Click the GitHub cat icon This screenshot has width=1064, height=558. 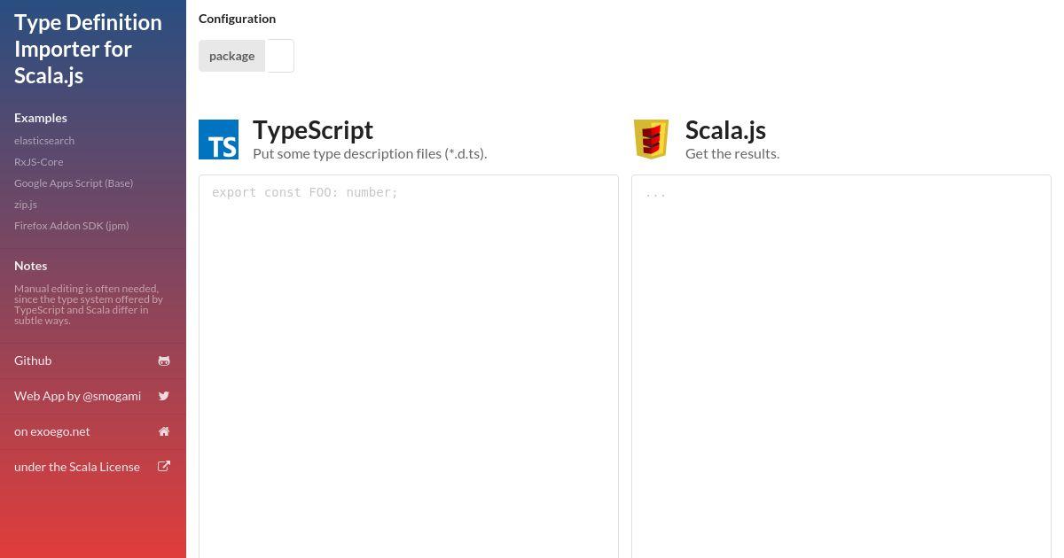click(x=164, y=360)
